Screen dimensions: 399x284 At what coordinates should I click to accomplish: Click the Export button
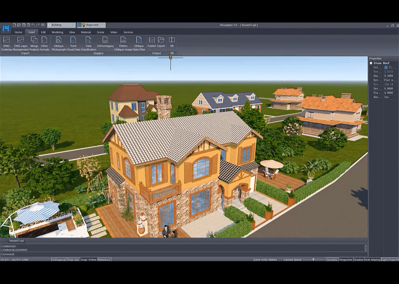click(161, 40)
